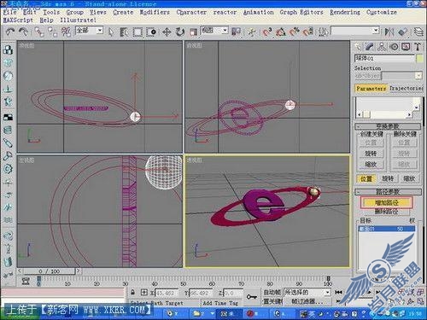Click the Named Selection Sets edit icon
This screenshot has height=320, width=427.
tap(323, 32)
